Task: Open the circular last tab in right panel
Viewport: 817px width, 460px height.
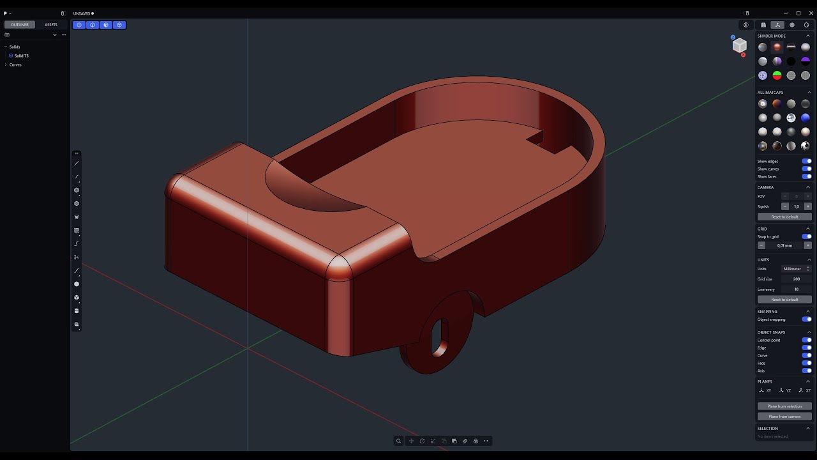Action: tap(806, 25)
